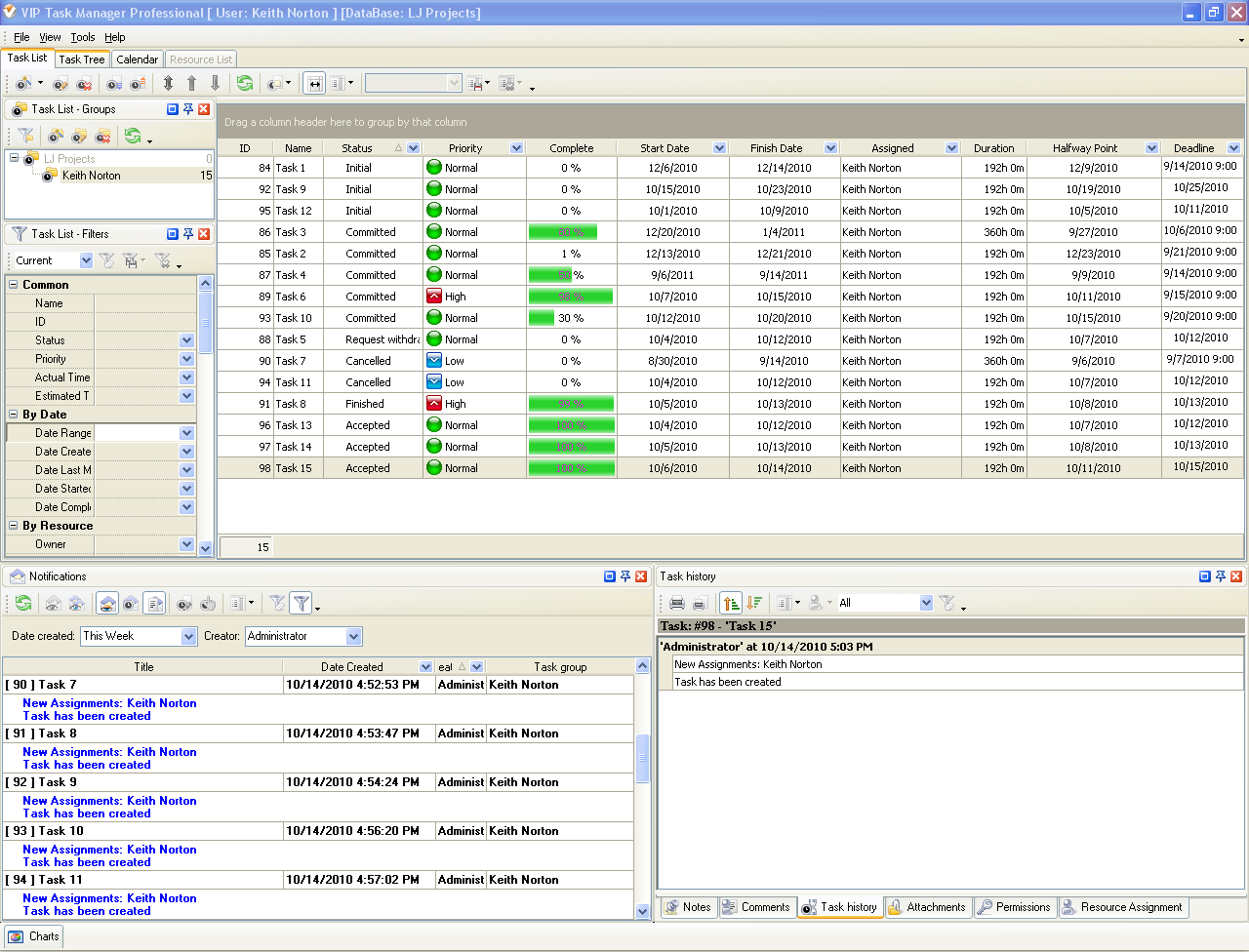
Task: Click the Charts button in bottom bar
Action: [35, 936]
